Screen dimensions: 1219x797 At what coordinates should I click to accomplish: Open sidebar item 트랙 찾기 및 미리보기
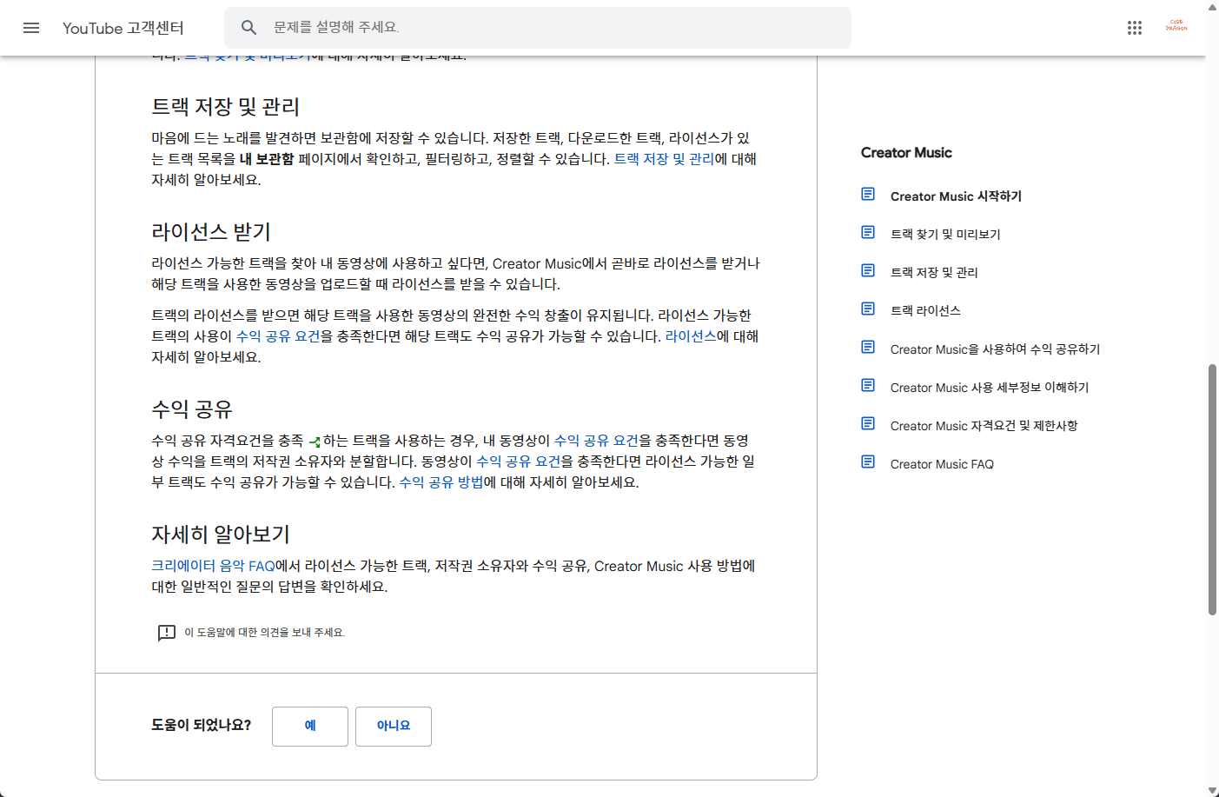tap(945, 235)
